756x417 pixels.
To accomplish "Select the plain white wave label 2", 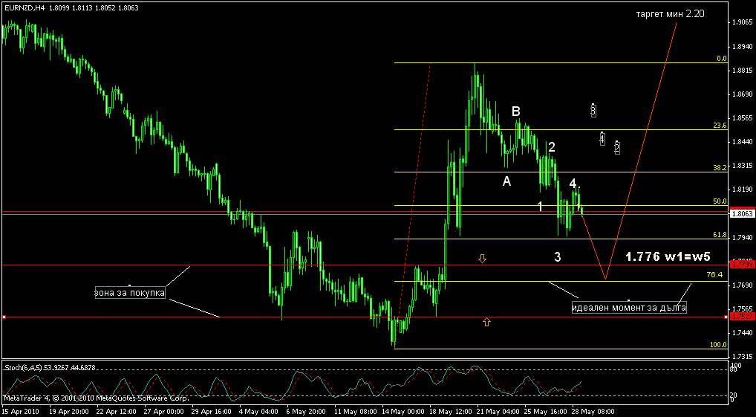I will coord(552,147).
